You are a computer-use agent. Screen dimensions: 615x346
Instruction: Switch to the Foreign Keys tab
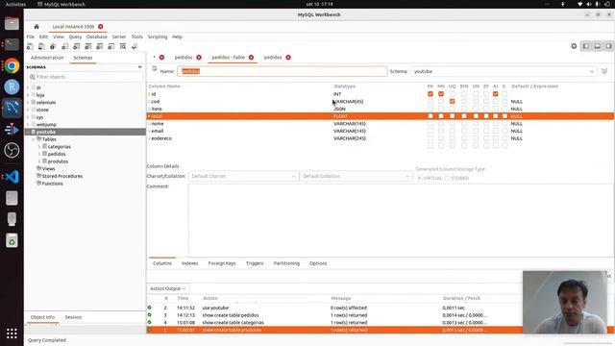pos(222,263)
